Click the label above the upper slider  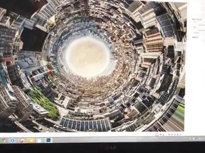pyautogui.click(x=195, y=22)
